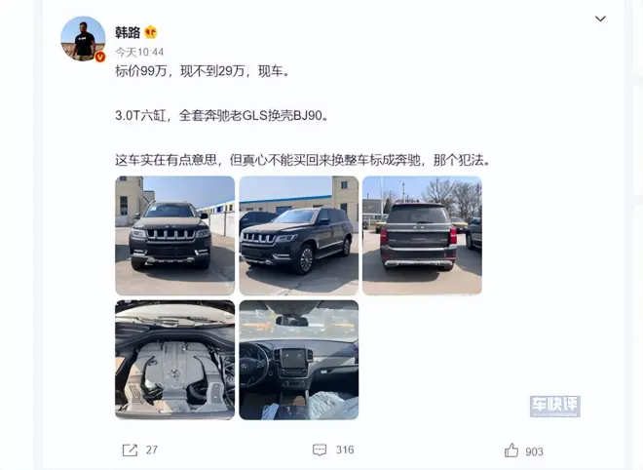The height and width of the screenshot is (470, 643).
Task: Click the repost share icon
Action: pos(130,450)
